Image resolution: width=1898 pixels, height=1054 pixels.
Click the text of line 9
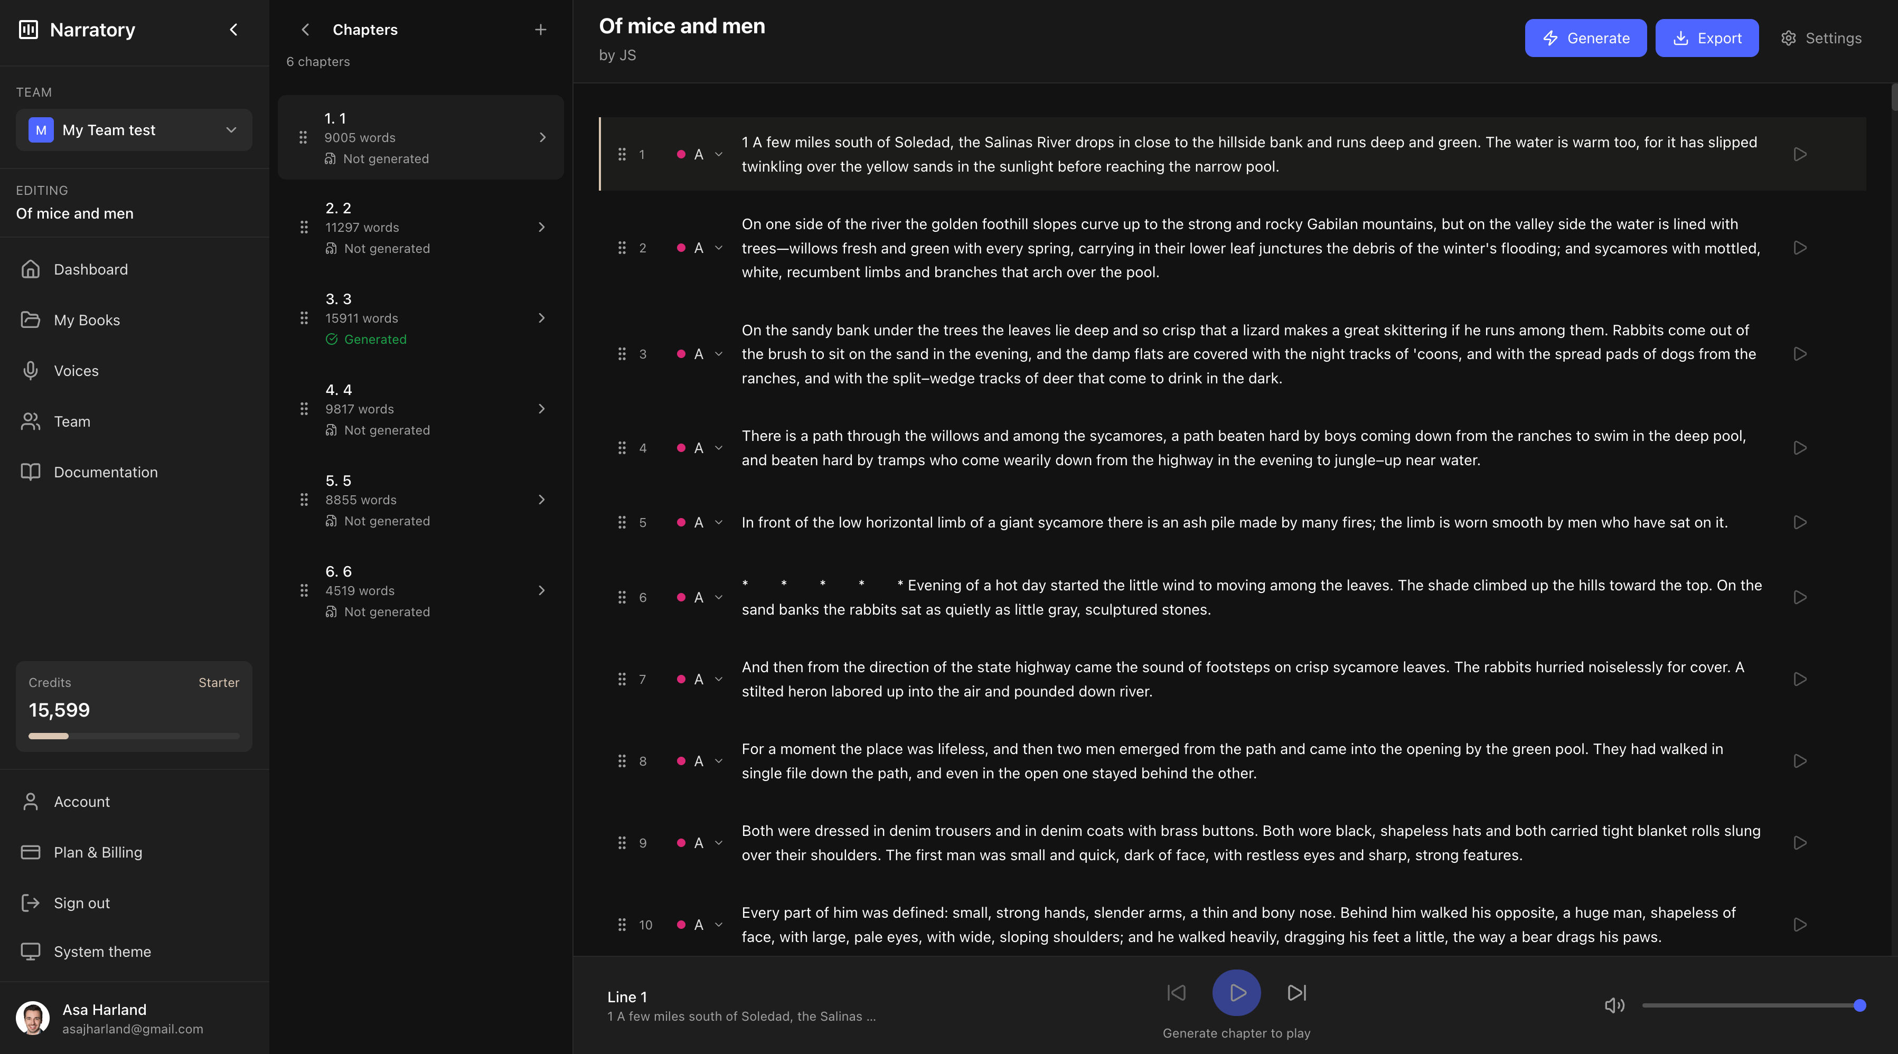[1251, 843]
